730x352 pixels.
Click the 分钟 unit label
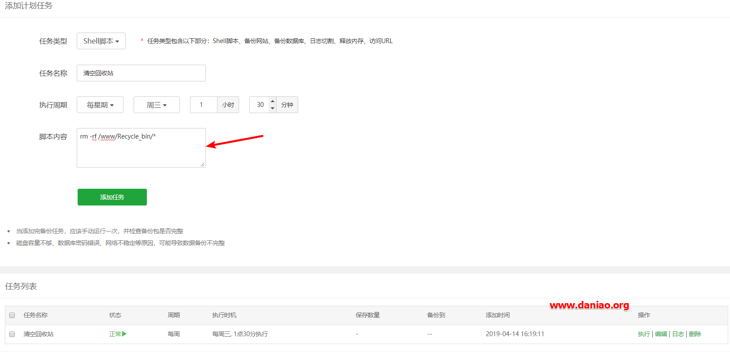[x=287, y=105]
